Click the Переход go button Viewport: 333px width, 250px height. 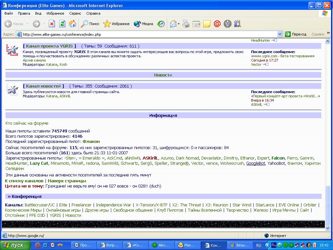[296, 34]
